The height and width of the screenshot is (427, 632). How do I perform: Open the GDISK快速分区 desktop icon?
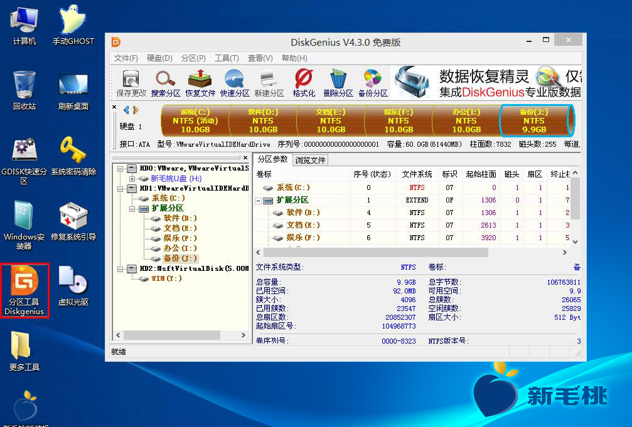pos(24,161)
